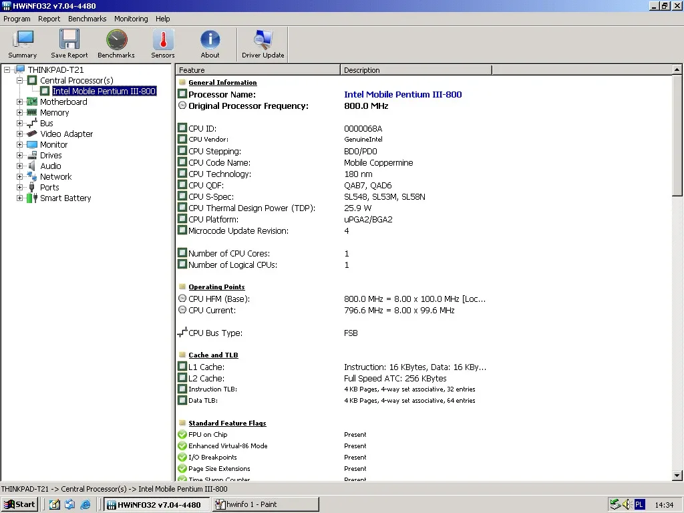Viewport: 684px width, 513px height.
Task: Click the CPU Bus Type icon
Action: (182, 333)
